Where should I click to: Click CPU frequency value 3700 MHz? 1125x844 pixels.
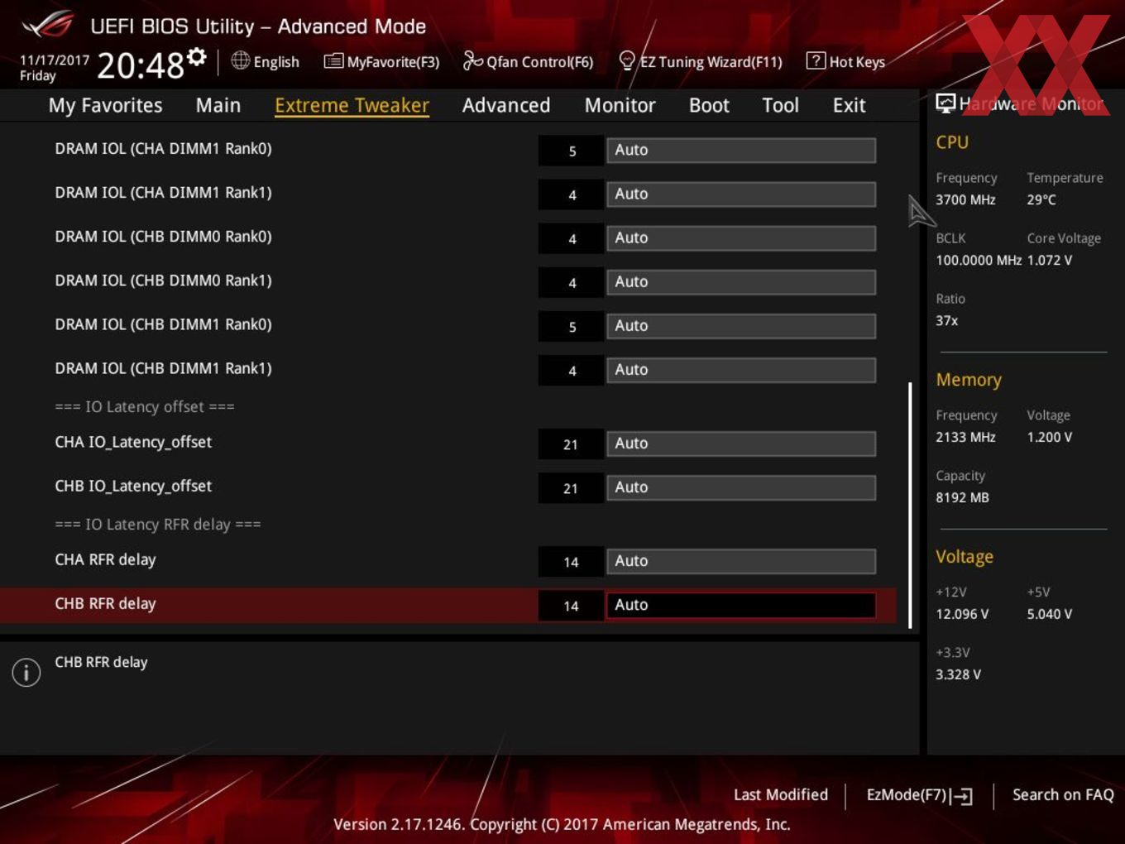pyautogui.click(x=965, y=199)
